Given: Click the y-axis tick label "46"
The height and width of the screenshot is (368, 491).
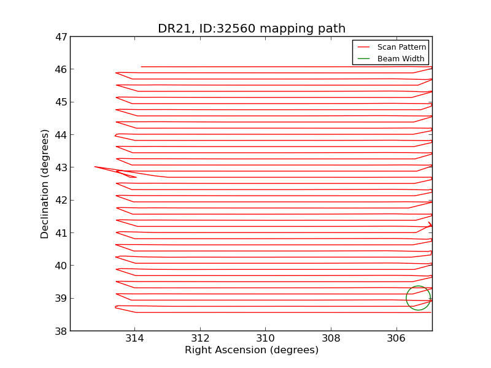Looking at the screenshot, I should point(61,69).
